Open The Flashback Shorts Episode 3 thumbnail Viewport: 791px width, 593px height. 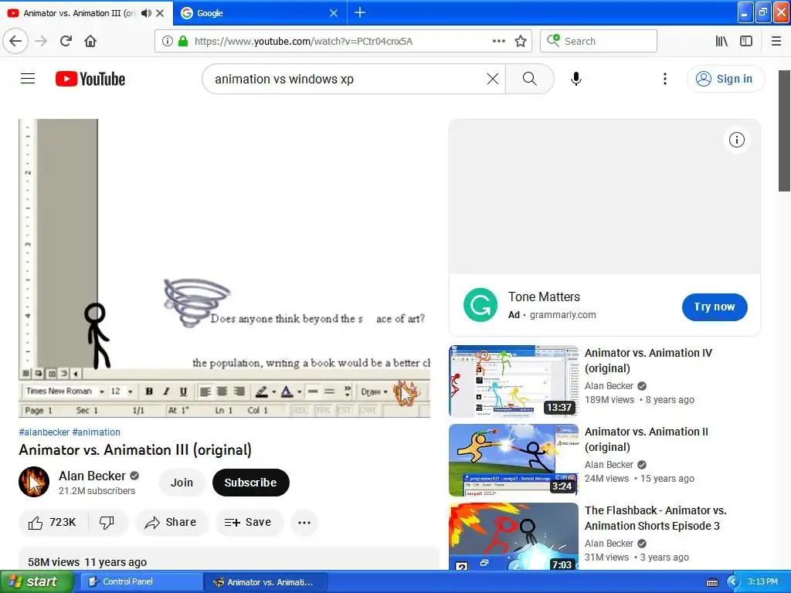point(514,536)
